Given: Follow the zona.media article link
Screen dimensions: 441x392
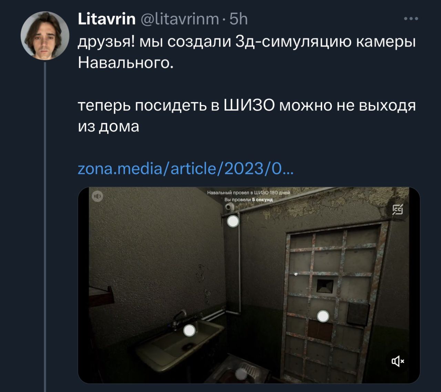Looking at the screenshot, I should coord(186,169).
